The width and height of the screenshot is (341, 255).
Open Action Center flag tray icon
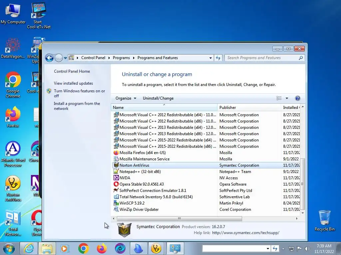299,248
